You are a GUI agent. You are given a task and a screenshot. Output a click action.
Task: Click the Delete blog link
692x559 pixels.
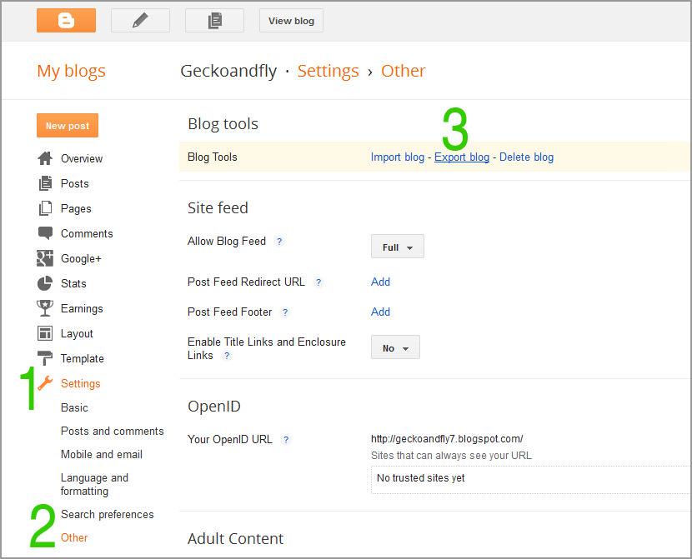tap(526, 157)
